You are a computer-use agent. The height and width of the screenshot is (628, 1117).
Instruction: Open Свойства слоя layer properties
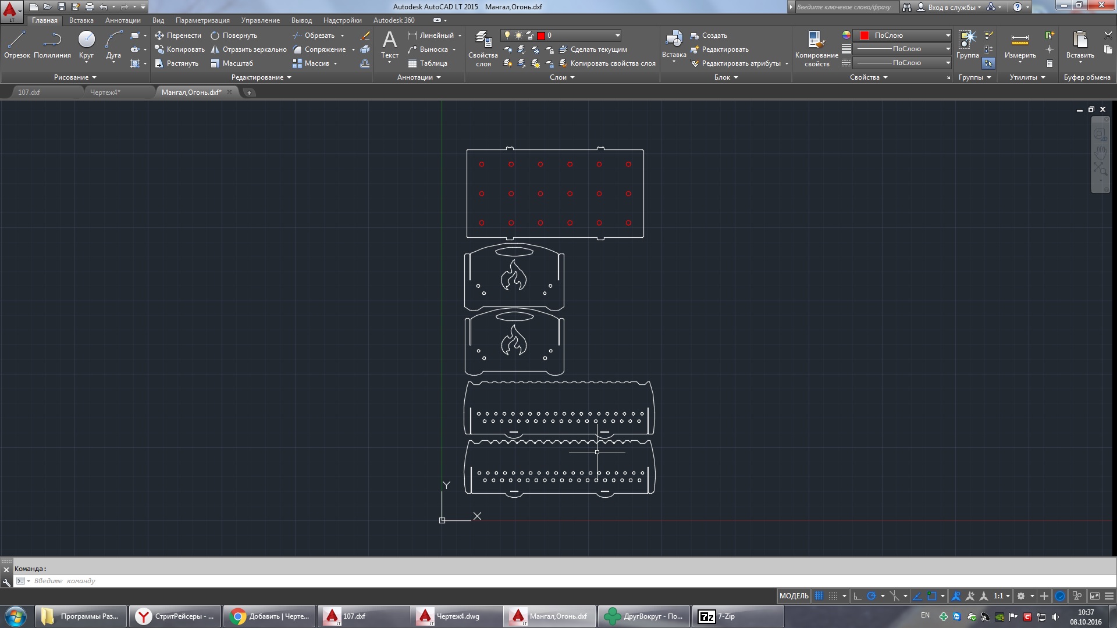[x=483, y=49]
